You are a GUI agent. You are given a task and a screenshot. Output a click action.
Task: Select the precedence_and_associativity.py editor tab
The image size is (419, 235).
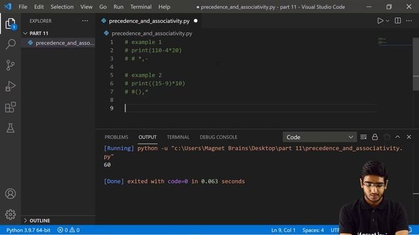149,21
